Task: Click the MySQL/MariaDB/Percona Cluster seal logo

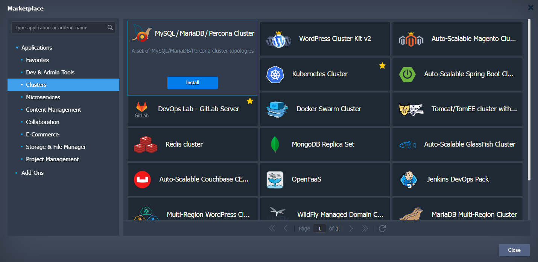Action: click(x=142, y=34)
